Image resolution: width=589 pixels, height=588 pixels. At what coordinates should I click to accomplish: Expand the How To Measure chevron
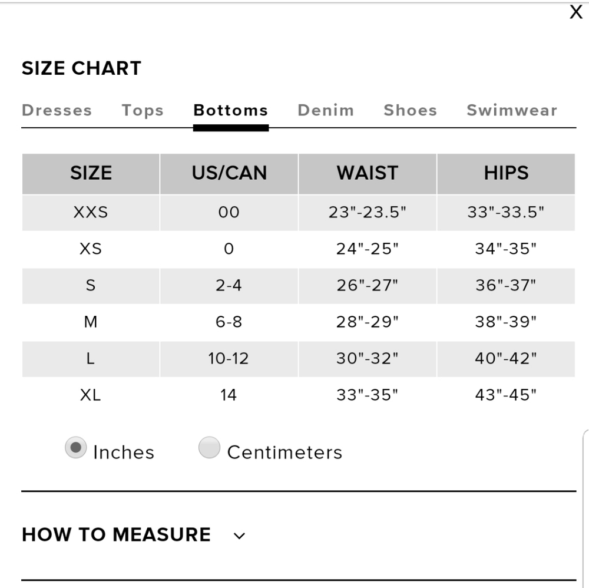click(x=239, y=536)
